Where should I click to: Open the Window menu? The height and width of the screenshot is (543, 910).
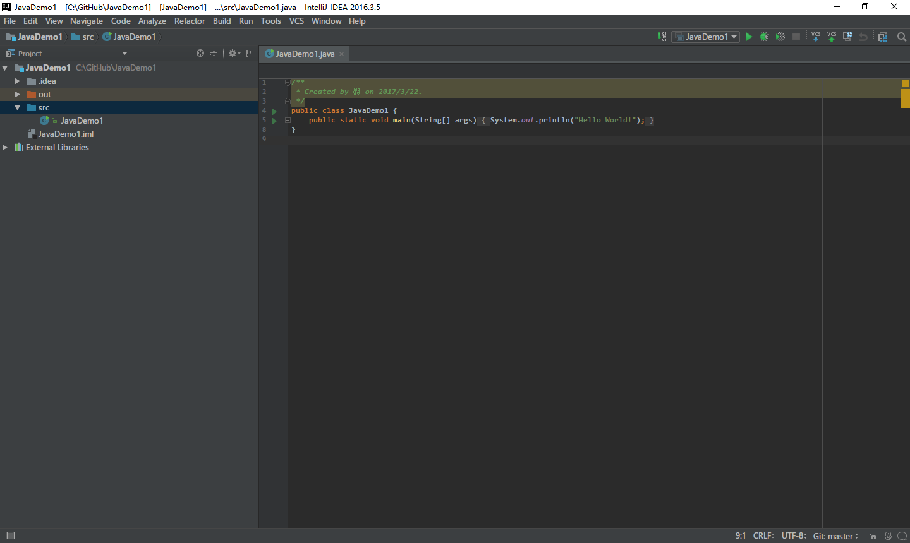click(x=326, y=21)
